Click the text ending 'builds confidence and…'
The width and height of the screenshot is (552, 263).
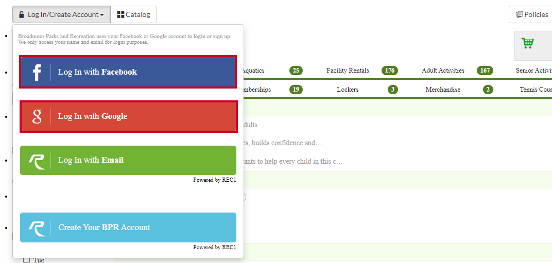(x=283, y=143)
